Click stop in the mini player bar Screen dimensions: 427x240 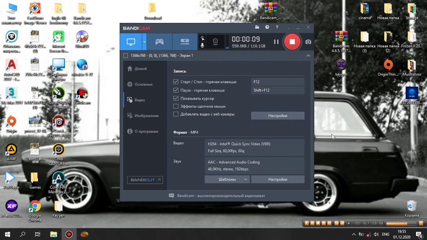click(x=318, y=223)
